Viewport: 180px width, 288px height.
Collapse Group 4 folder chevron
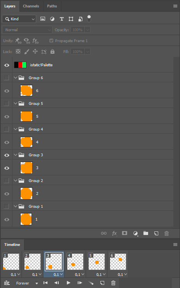pos(16,129)
